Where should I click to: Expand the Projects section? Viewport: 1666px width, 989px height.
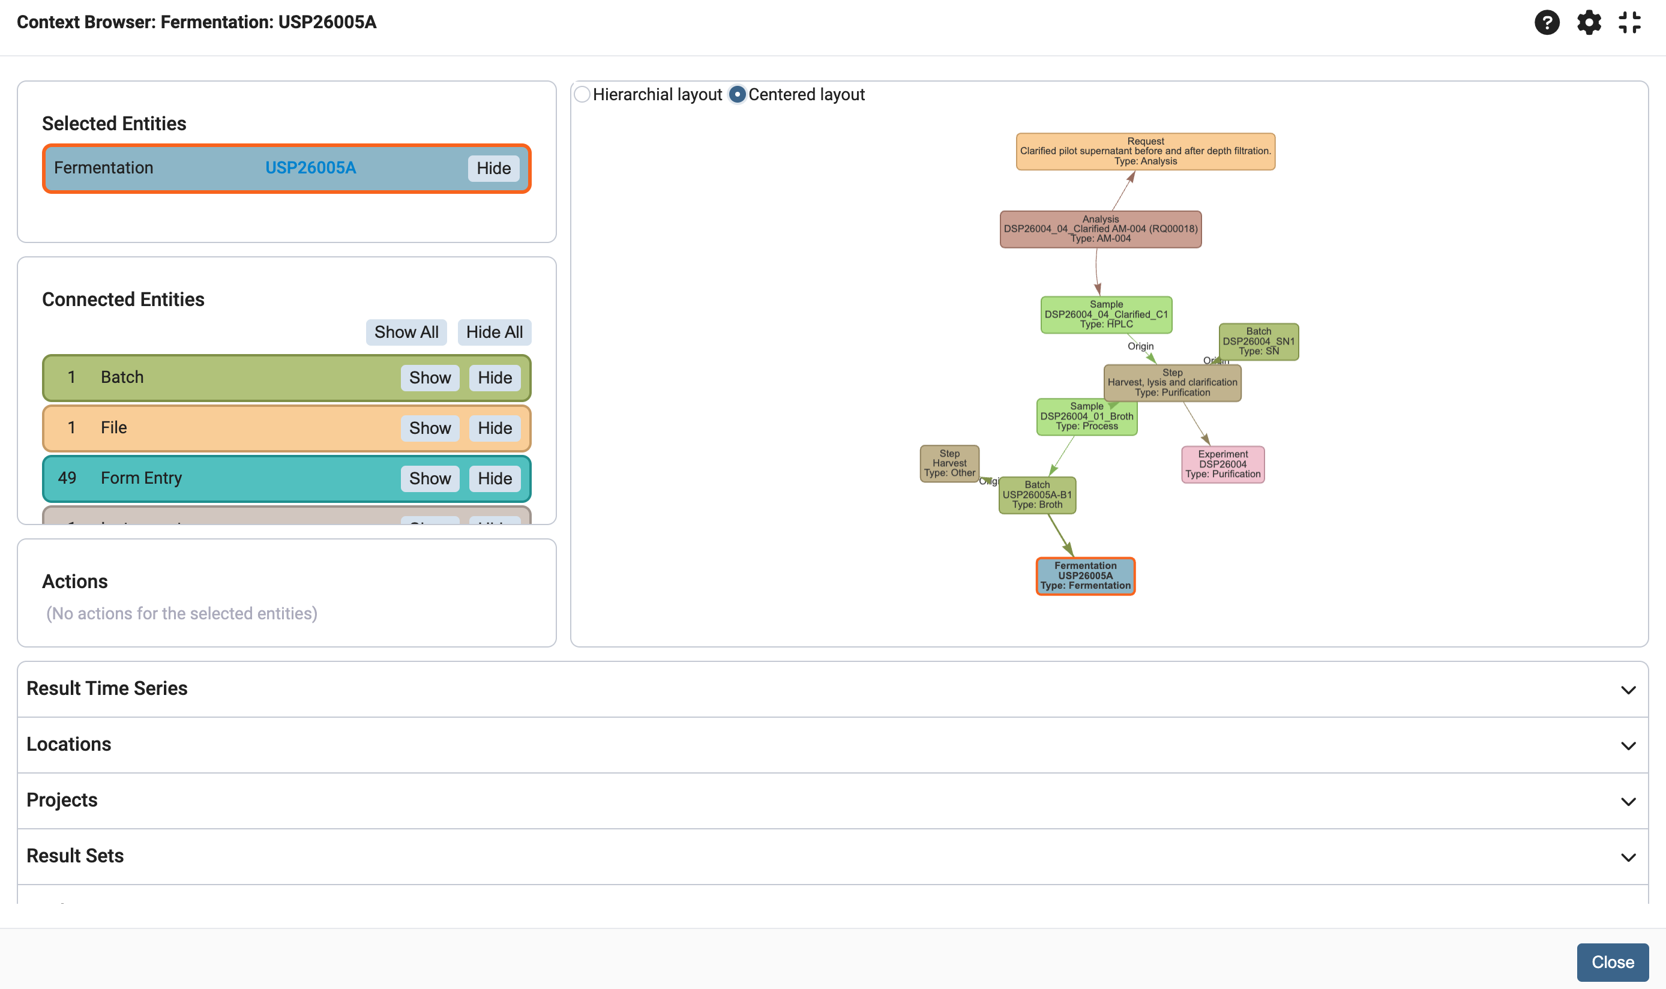[833, 801]
